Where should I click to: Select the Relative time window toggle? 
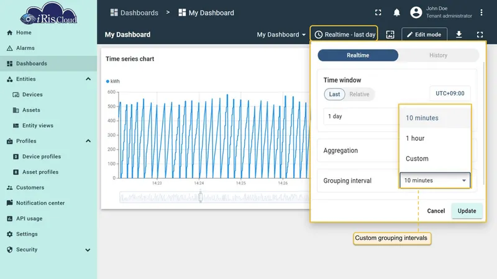pos(359,94)
